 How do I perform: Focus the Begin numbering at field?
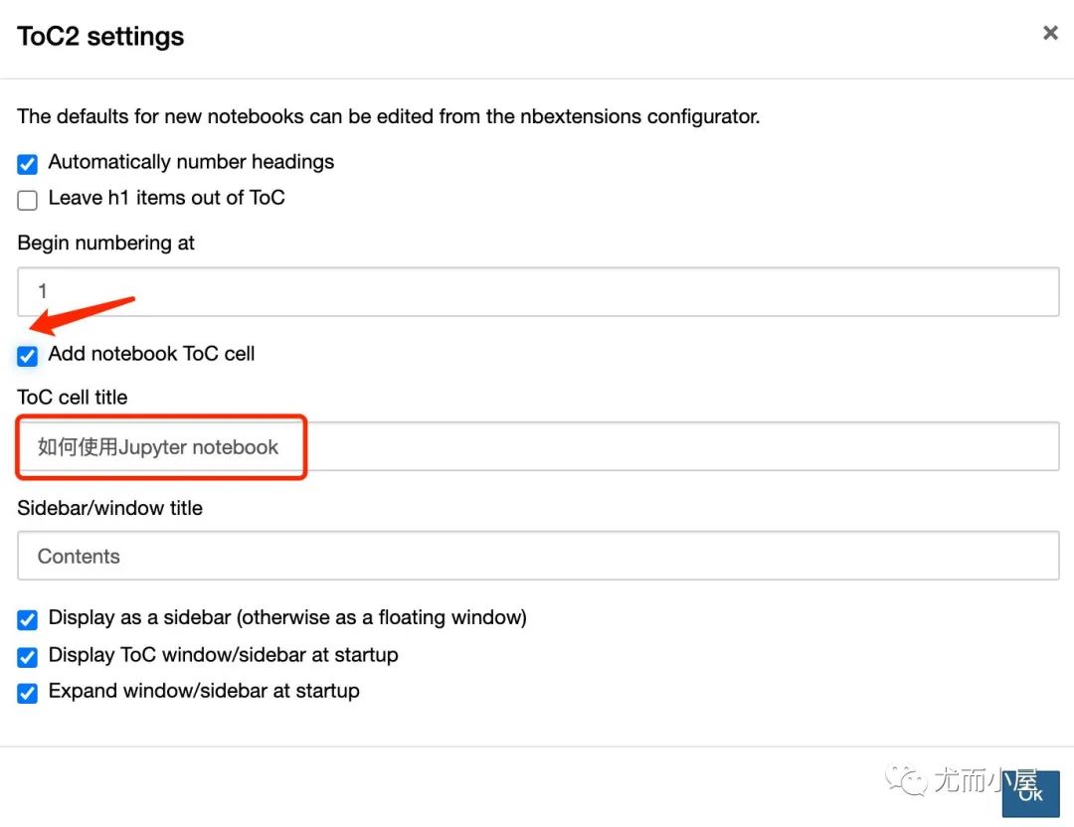pos(538,291)
